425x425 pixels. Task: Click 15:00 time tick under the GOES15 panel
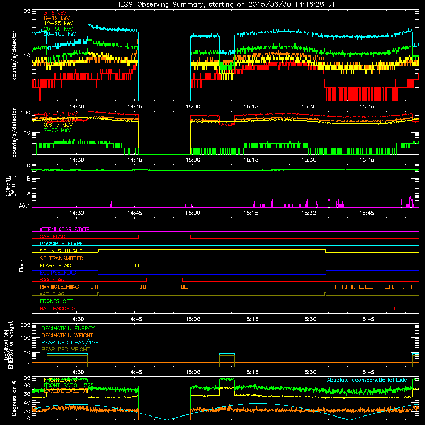pos(193,213)
